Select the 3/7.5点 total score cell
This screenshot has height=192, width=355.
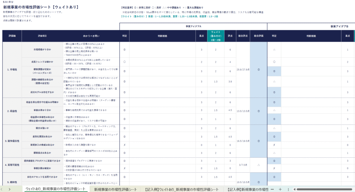tap(243, 165)
